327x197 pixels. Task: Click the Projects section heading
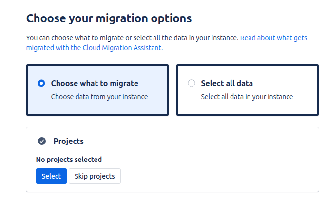point(69,141)
